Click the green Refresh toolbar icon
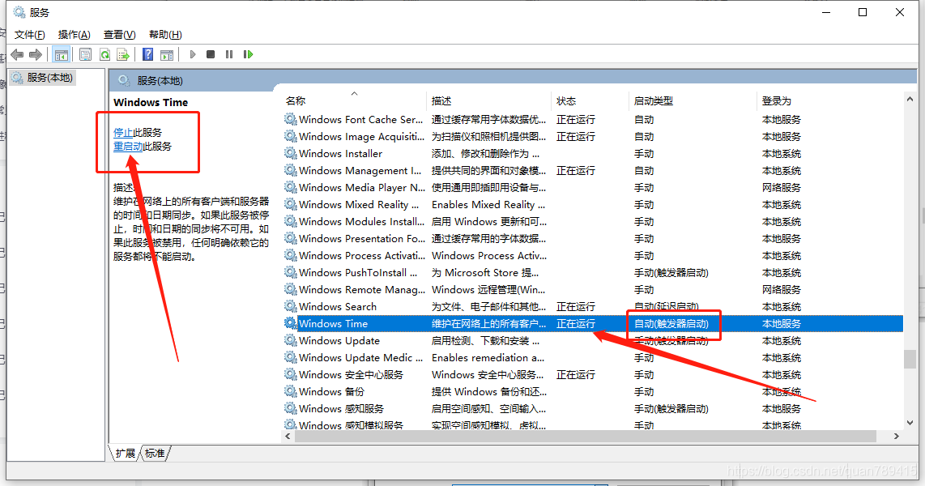 click(104, 55)
